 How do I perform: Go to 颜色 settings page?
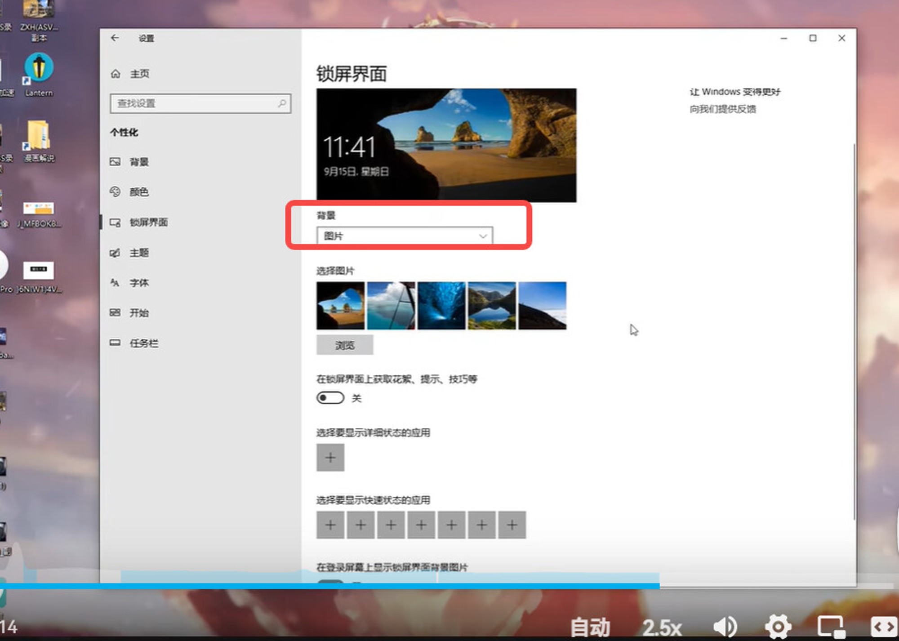click(x=139, y=192)
